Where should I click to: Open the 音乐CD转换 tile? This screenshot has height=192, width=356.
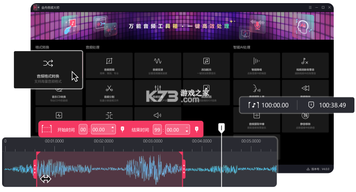tap(59, 97)
